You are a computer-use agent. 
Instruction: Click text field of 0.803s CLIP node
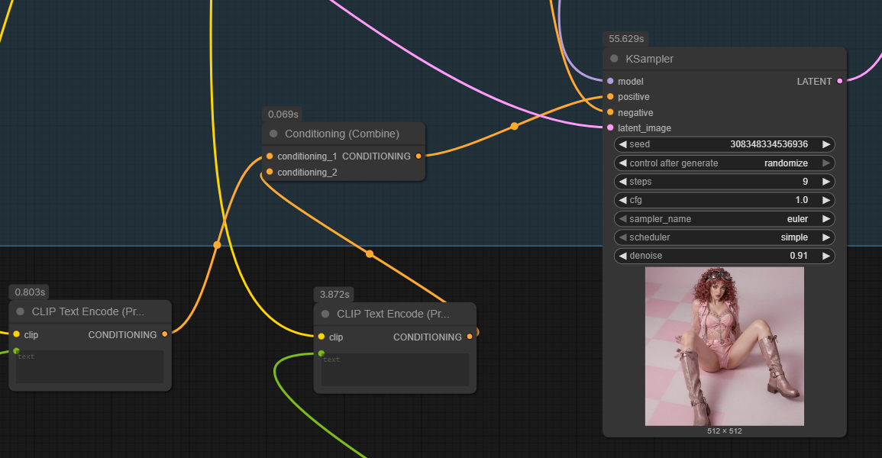point(90,367)
